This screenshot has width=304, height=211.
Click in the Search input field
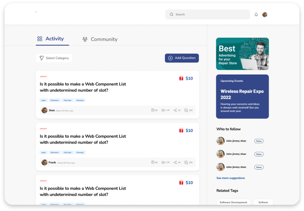pyautogui.click(x=210, y=15)
